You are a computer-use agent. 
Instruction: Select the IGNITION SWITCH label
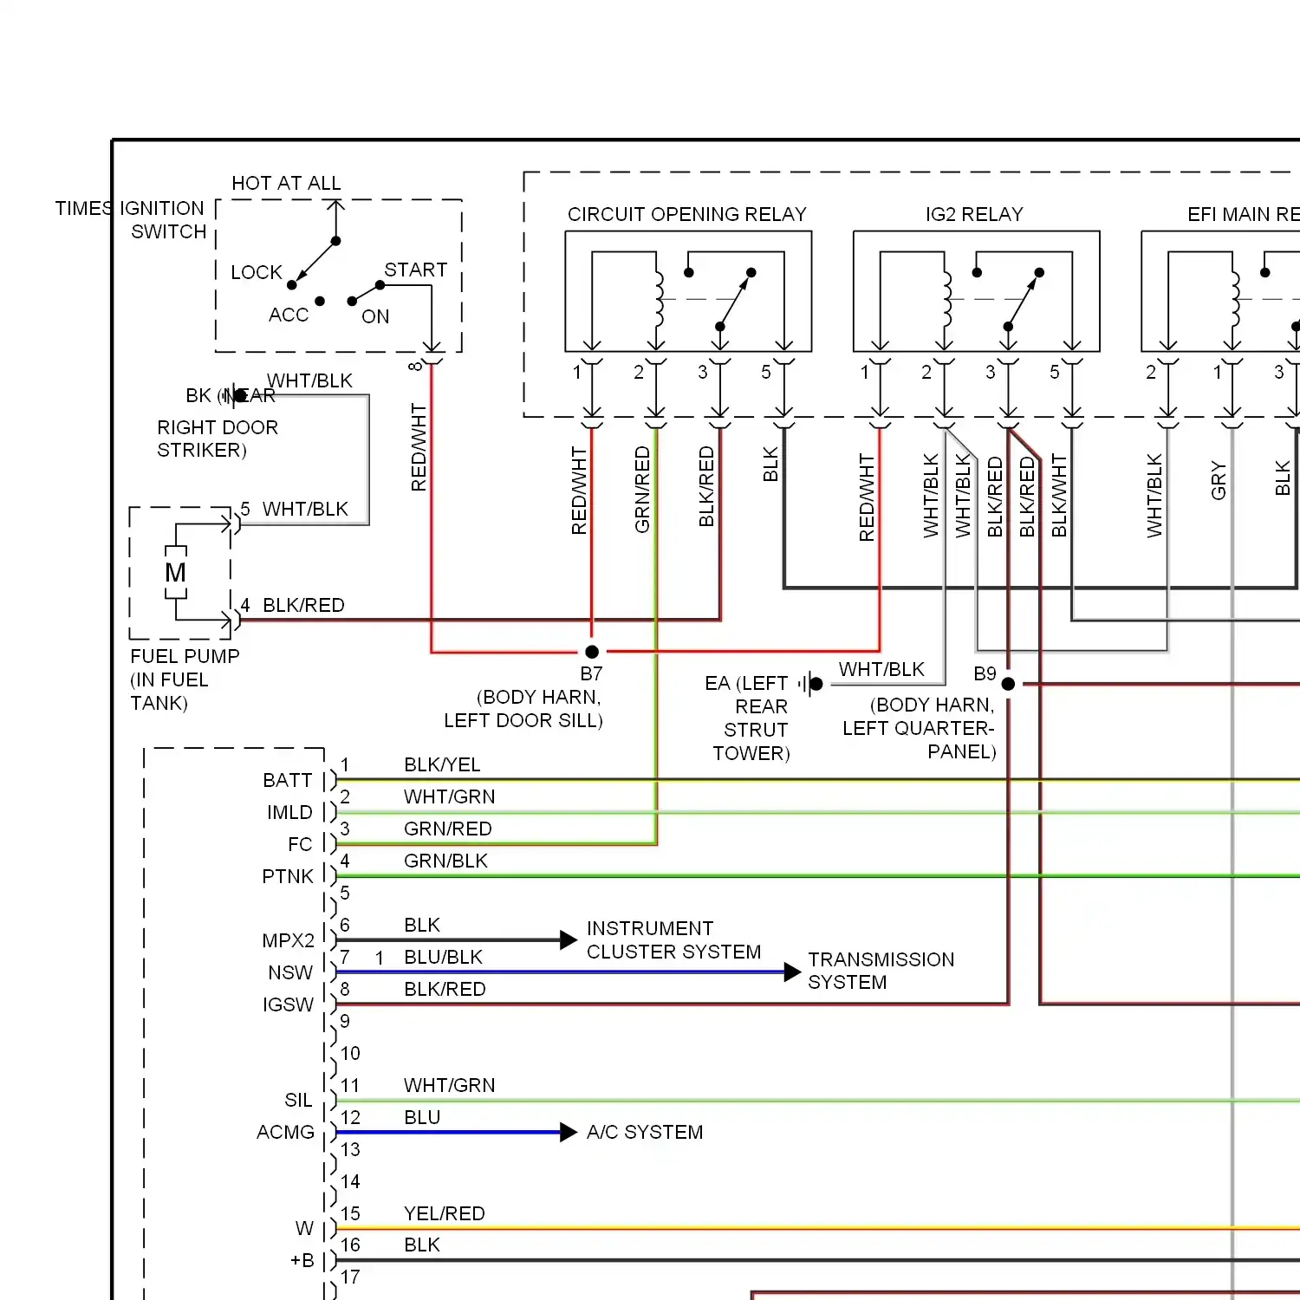[162, 220]
